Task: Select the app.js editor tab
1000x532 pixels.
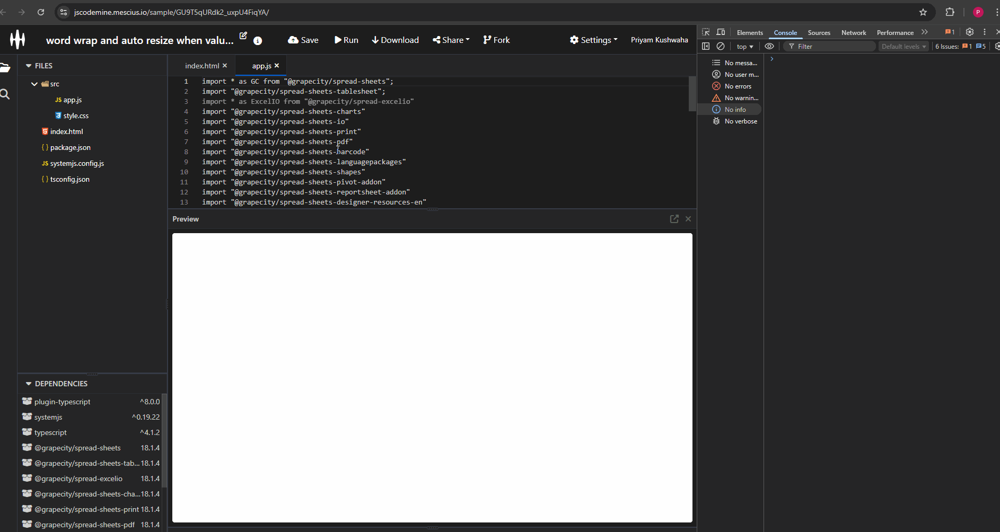Action: tap(261, 66)
